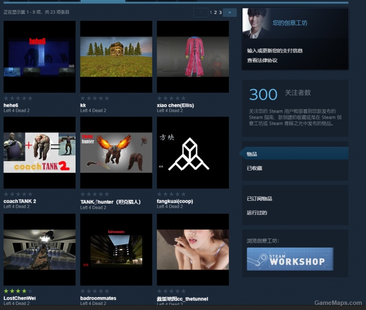Select the 运行过的 sidebar item

(257, 213)
